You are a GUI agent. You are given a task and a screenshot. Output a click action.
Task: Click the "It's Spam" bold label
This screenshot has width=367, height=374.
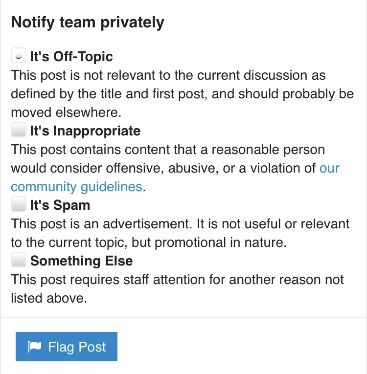[60, 205]
